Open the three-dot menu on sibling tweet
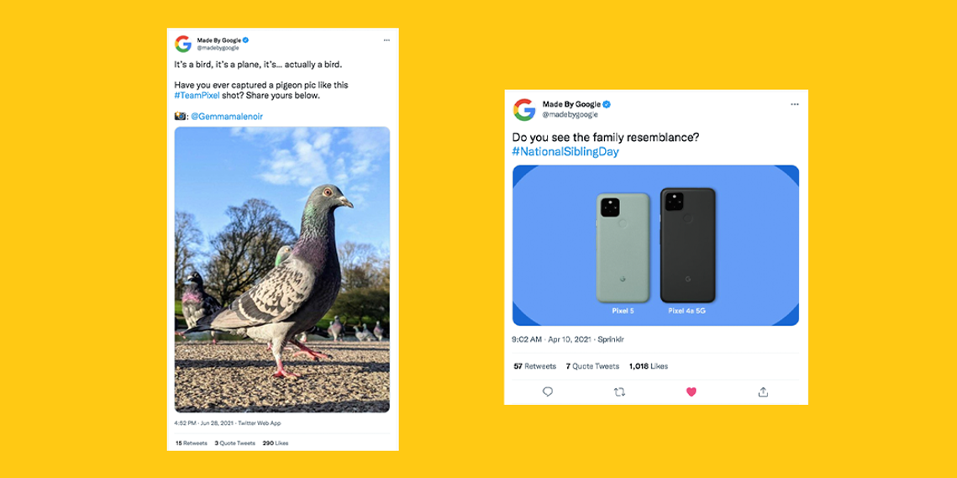 [795, 104]
